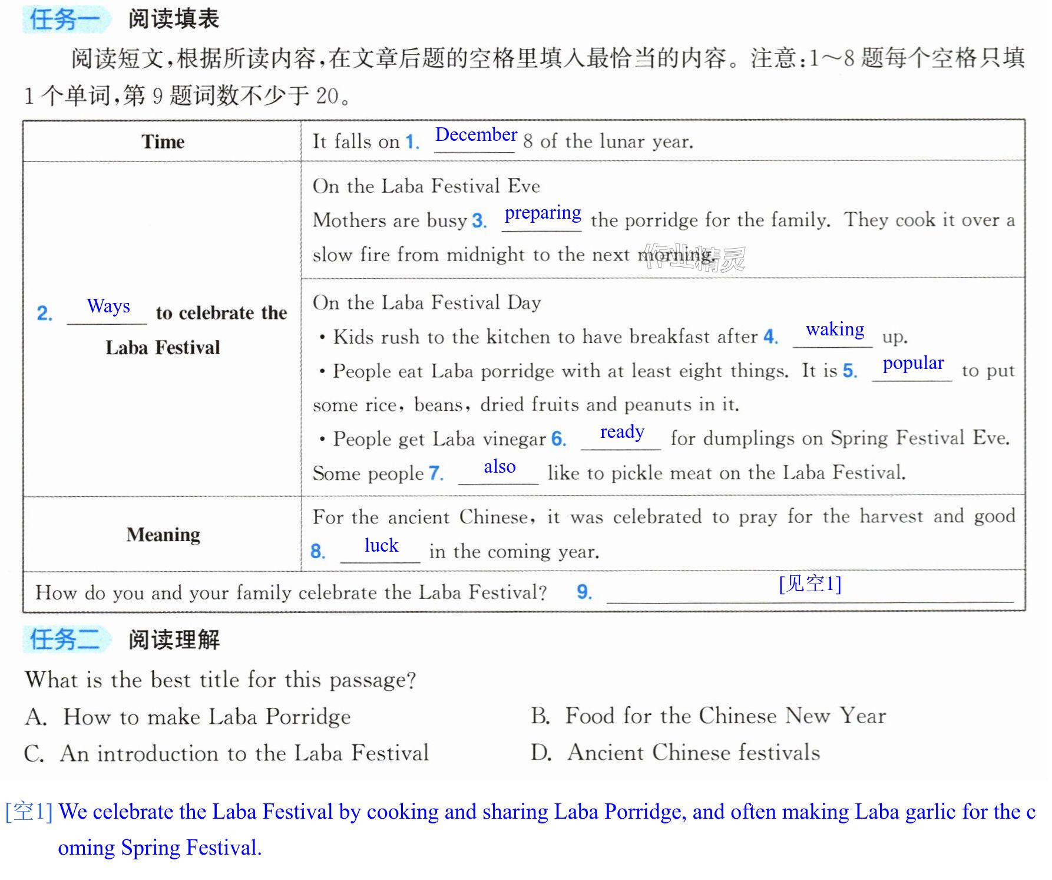Click the blank 8 answer luck
The height and width of the screenshot is (880, 1052).
point(381,545)
